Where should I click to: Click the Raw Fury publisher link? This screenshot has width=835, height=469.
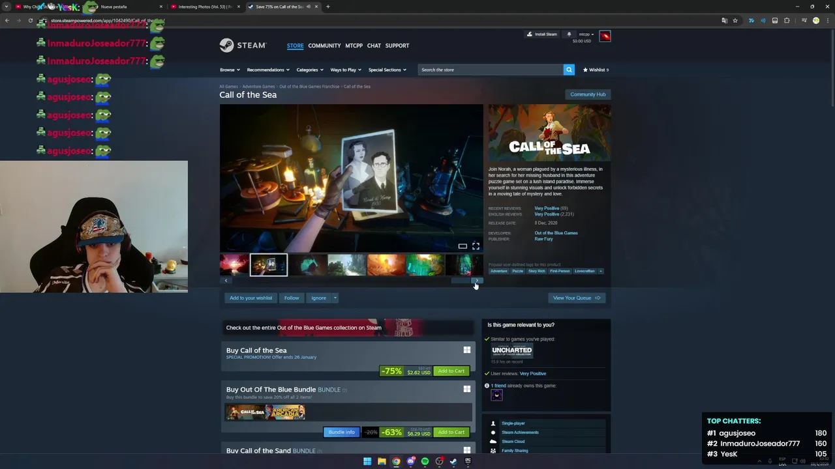(x=543, y=239)
